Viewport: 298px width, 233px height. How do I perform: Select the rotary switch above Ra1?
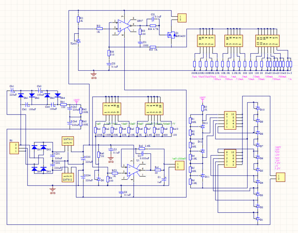pyautogui.click(x=112, y=108)
